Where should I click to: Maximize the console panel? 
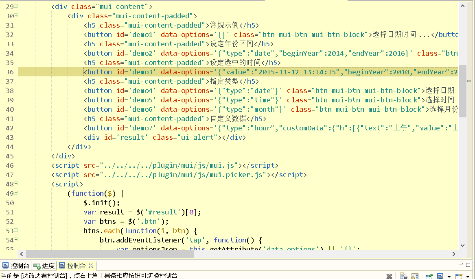[468, 264]
